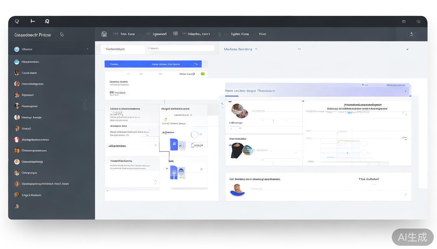This screenshot has height=249, width=437.
Task: Click the blue document icon in lower flow card
Action: 174,172
